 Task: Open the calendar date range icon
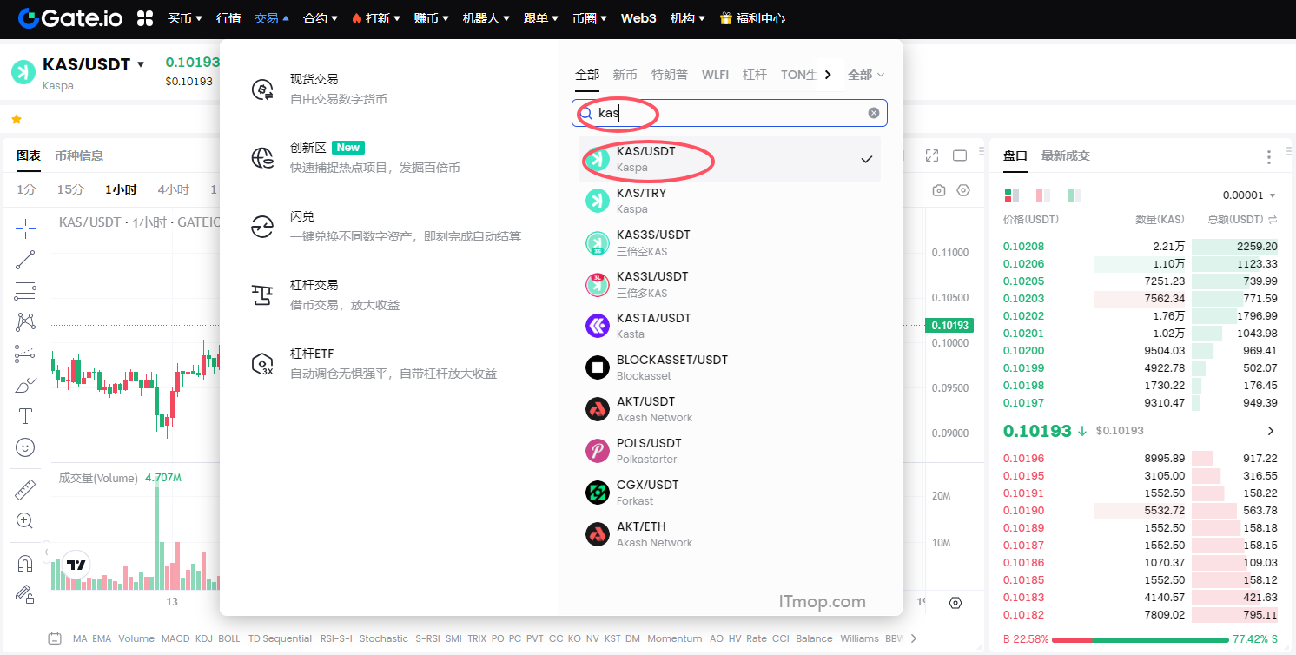55,638
